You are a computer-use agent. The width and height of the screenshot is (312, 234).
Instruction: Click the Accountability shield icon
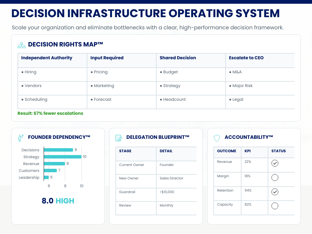(x=217, y=138)
